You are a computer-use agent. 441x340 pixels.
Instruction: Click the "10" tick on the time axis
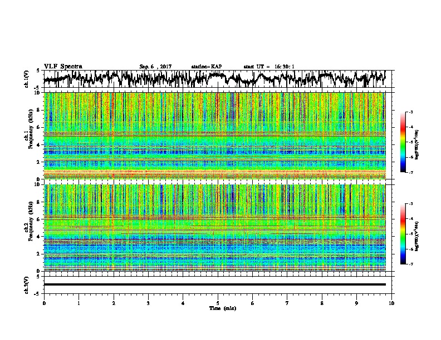[x=391, y=303]
